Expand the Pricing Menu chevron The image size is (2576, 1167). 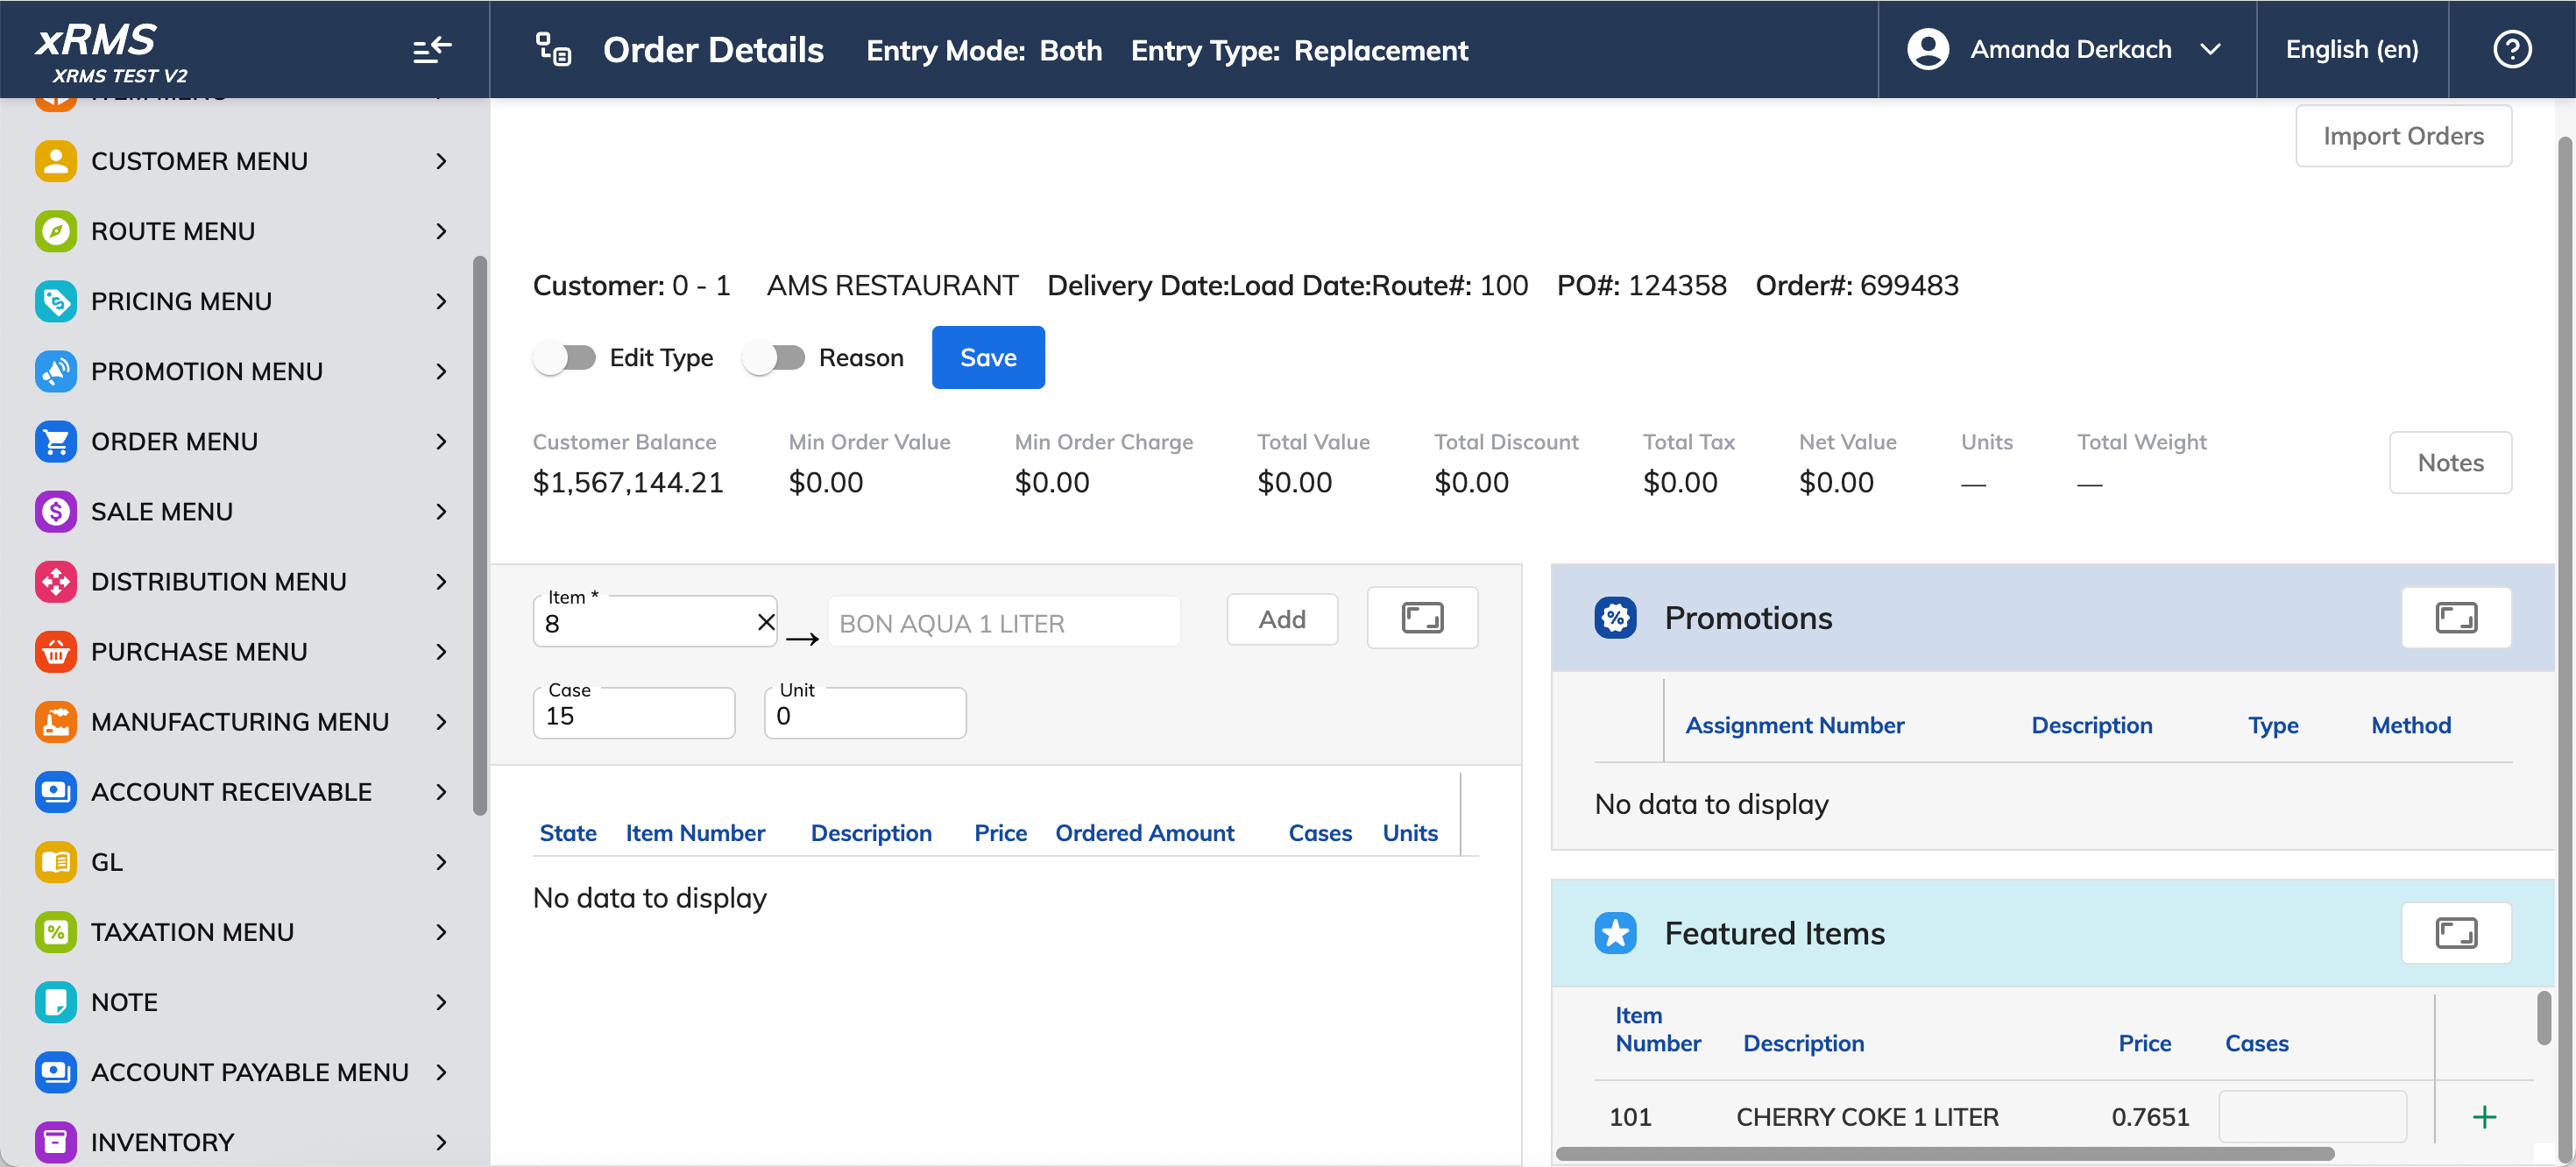[441, 301]
